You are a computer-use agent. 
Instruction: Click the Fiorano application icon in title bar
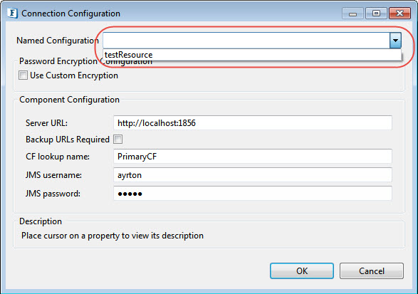12,13
